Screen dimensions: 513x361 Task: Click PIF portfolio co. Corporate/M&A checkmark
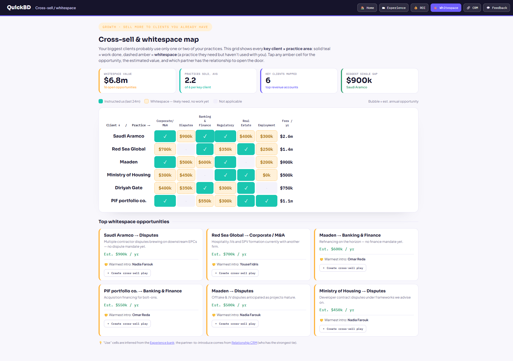(x=165, y=201)
